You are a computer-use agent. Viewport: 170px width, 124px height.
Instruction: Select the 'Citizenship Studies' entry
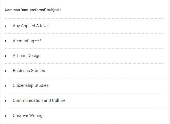[31, 85]
